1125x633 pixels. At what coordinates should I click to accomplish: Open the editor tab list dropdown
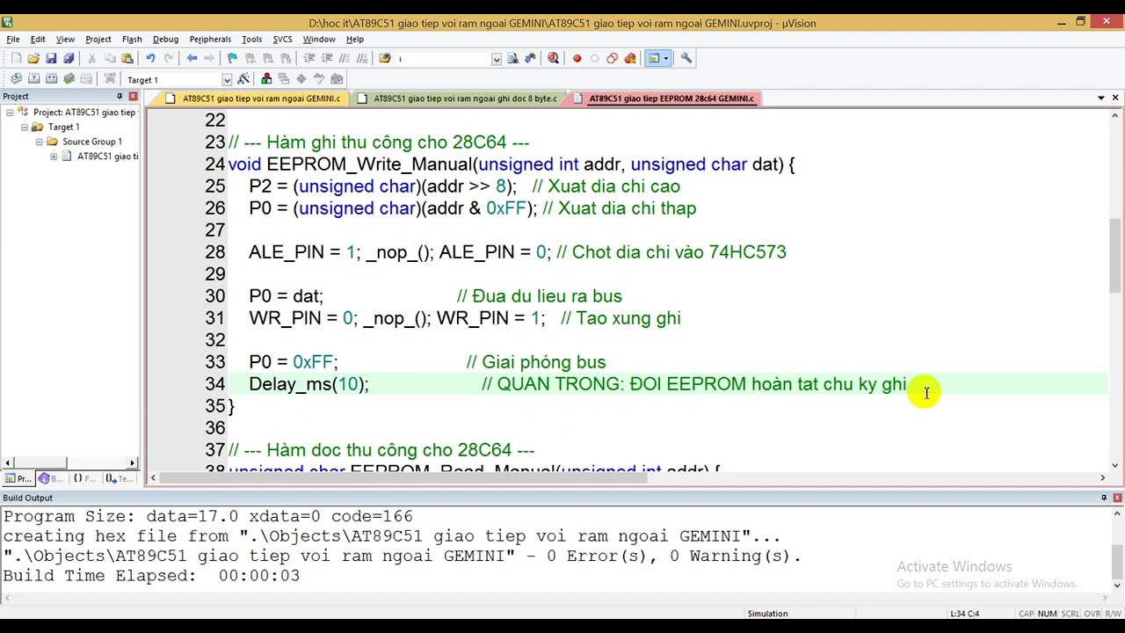pyautogui.click(x=1101, y=98)
